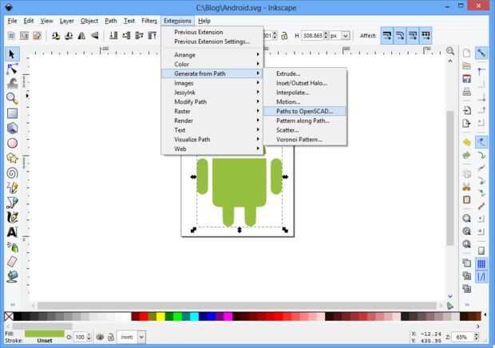This screenshot has height=348, width=495.
Task: Choose Extrude... from the submenu
Action: [x=305, y=73]
